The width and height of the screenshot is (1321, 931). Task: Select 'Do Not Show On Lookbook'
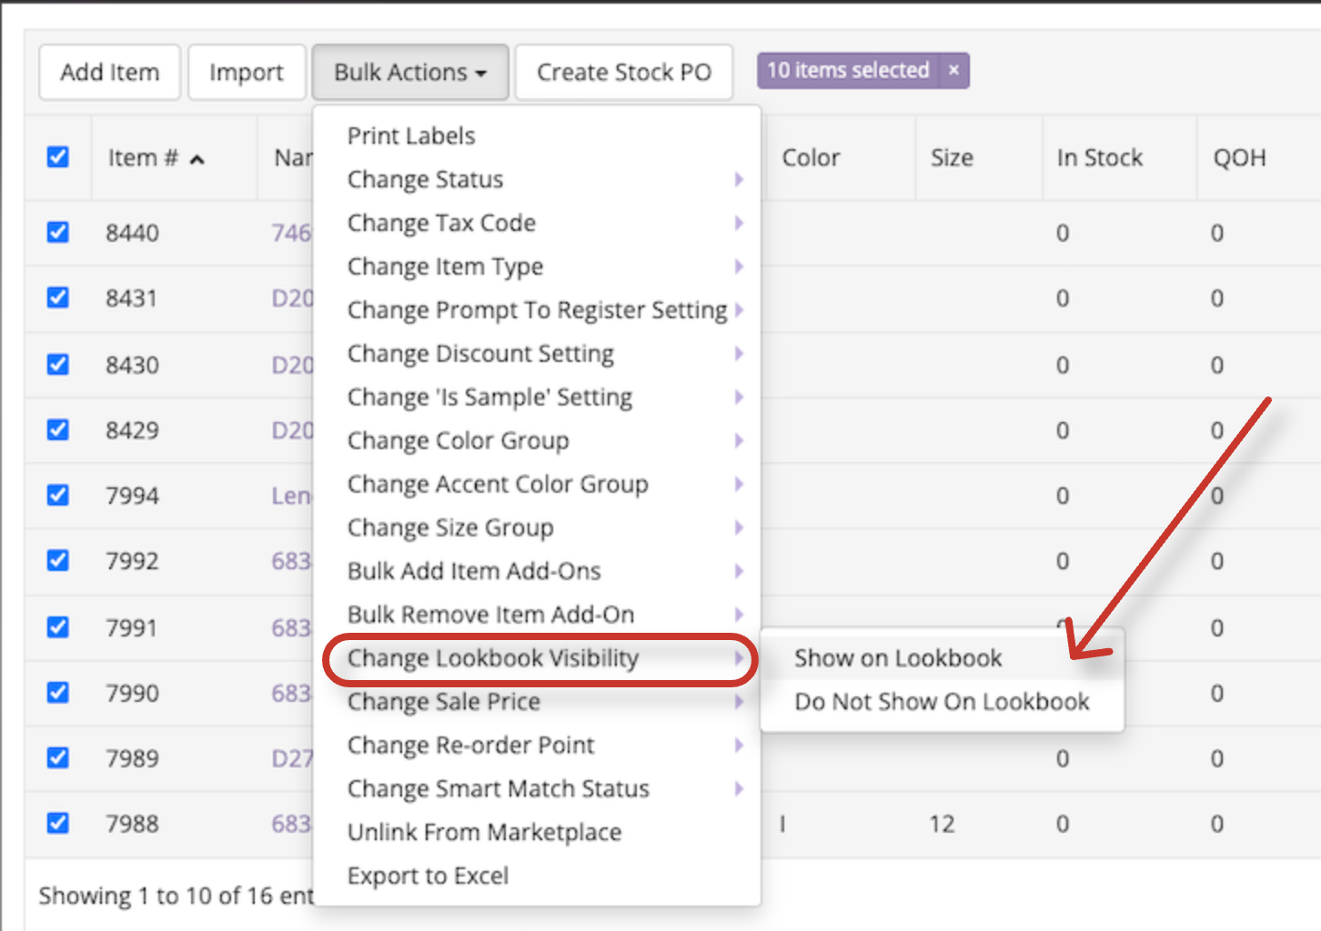[942, 701]
